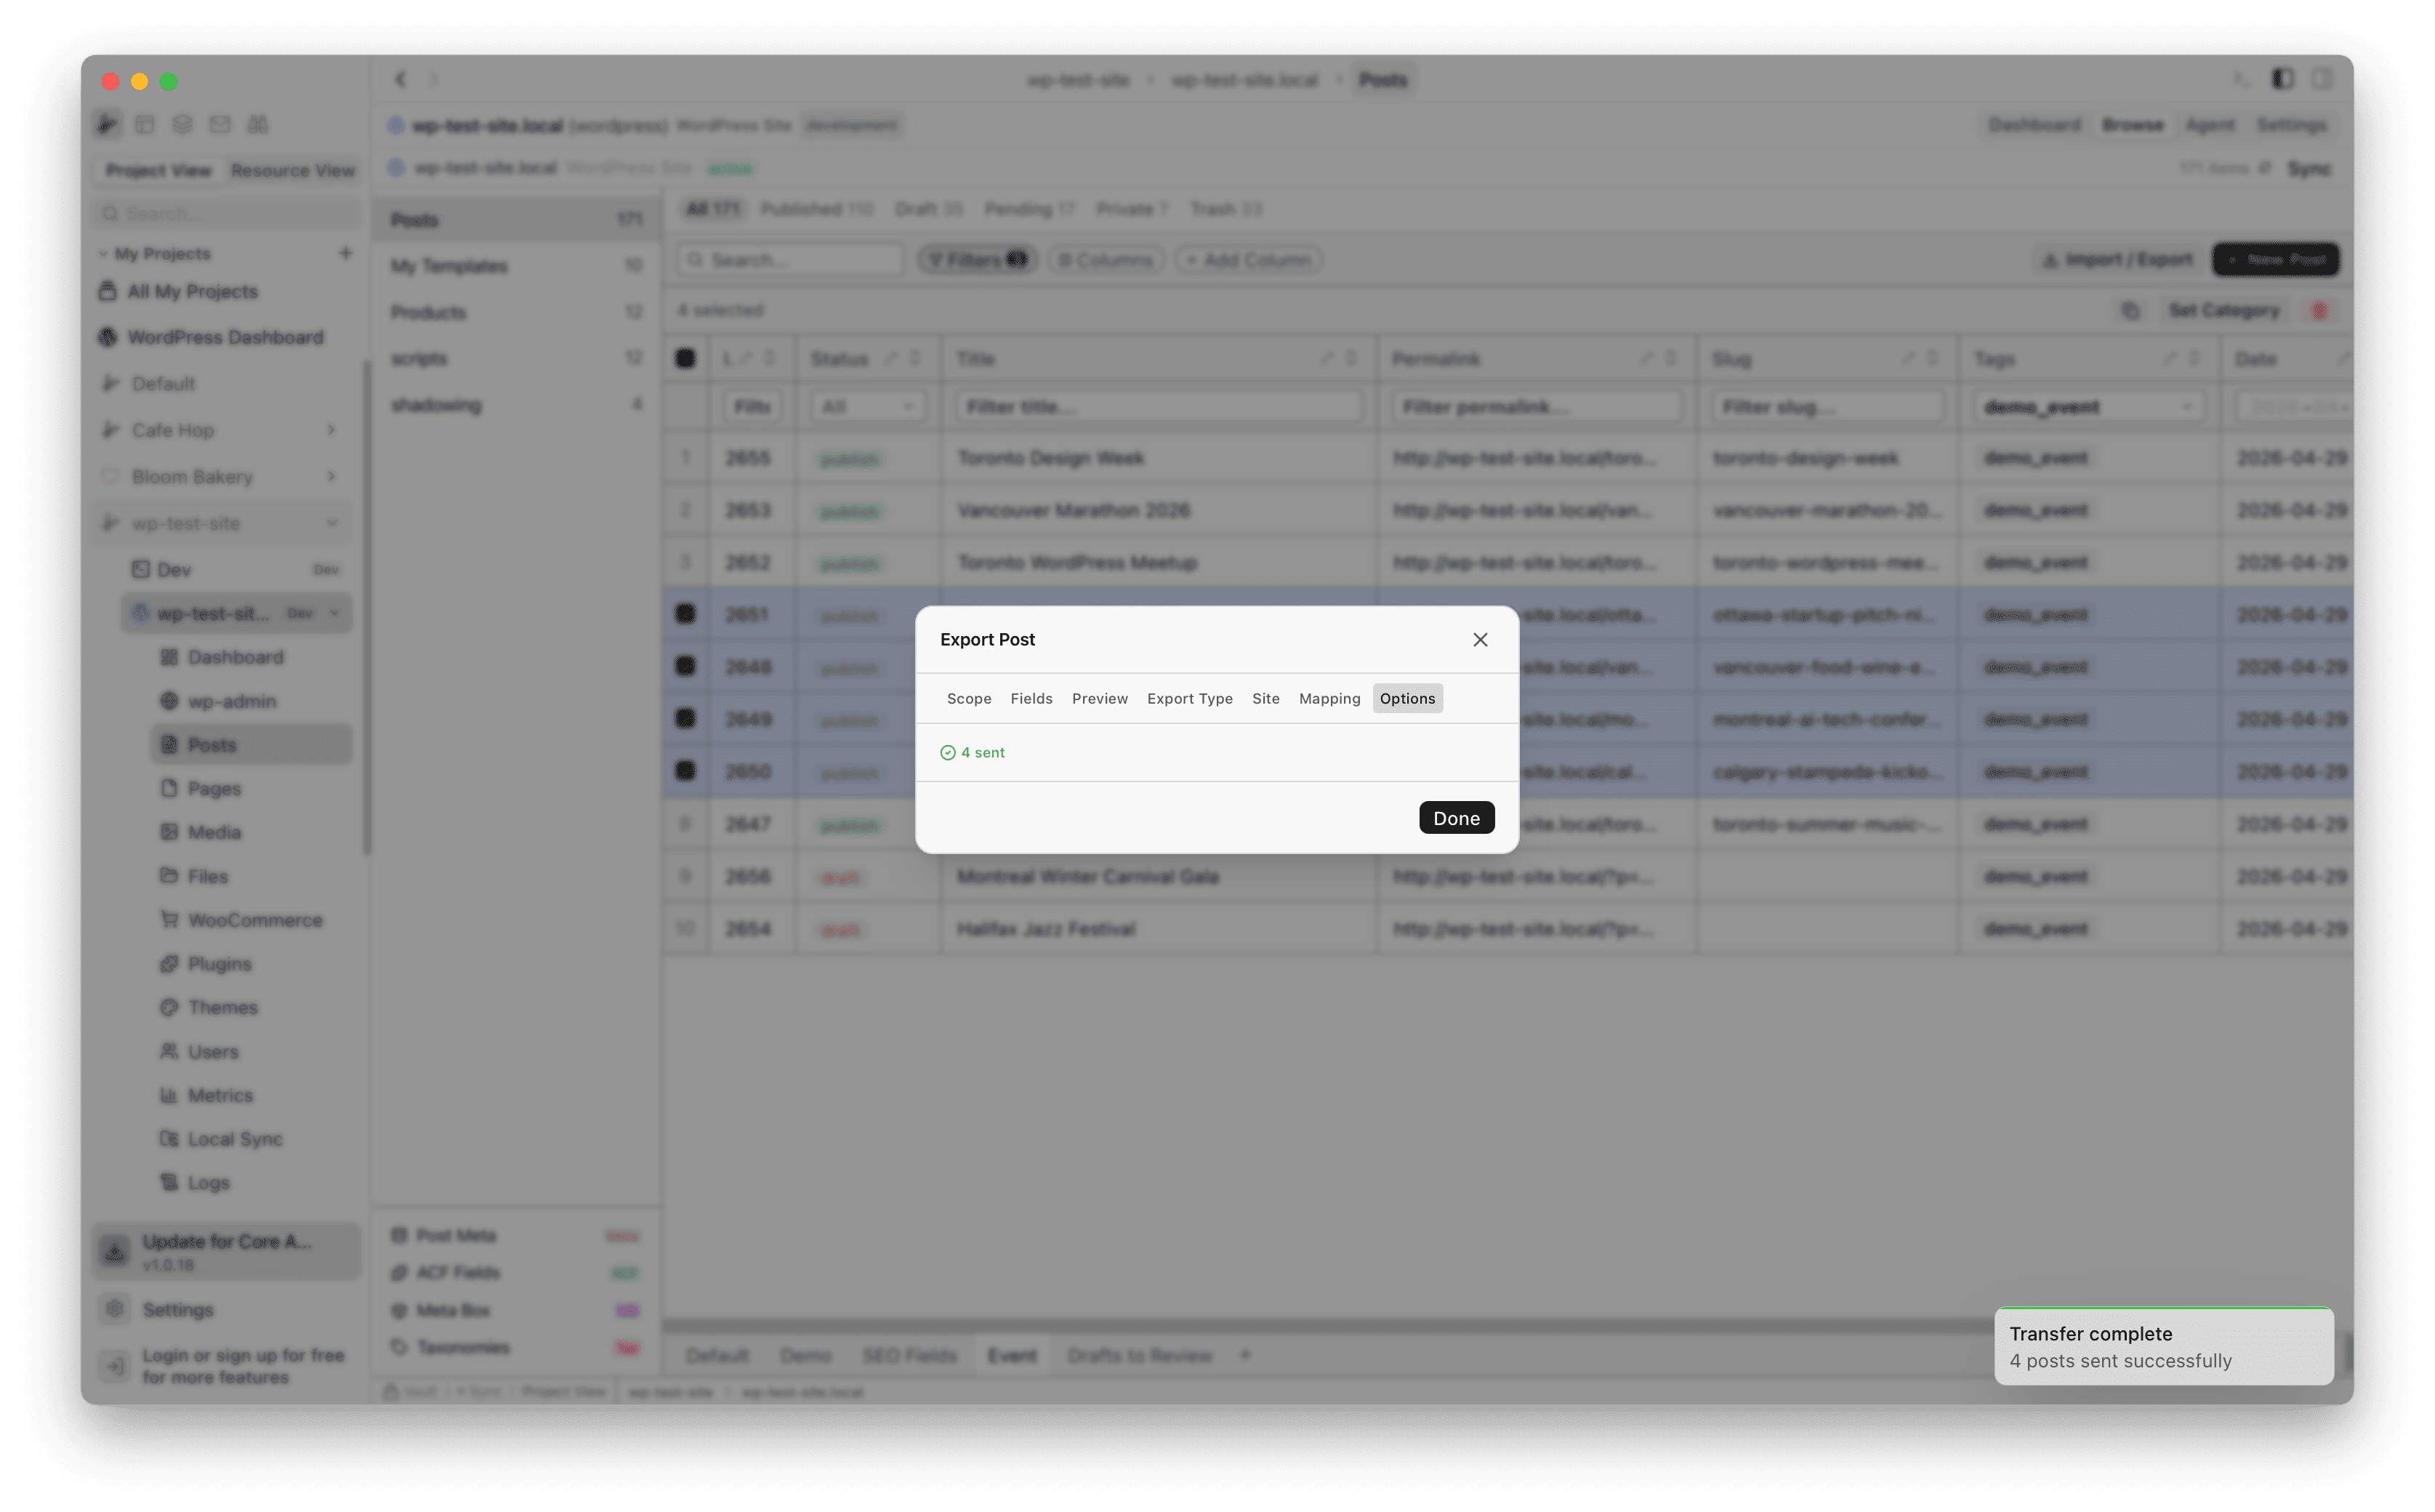Open the Files icon in sidebar
Screen dimensions: 2435x1512
[169, 876]
